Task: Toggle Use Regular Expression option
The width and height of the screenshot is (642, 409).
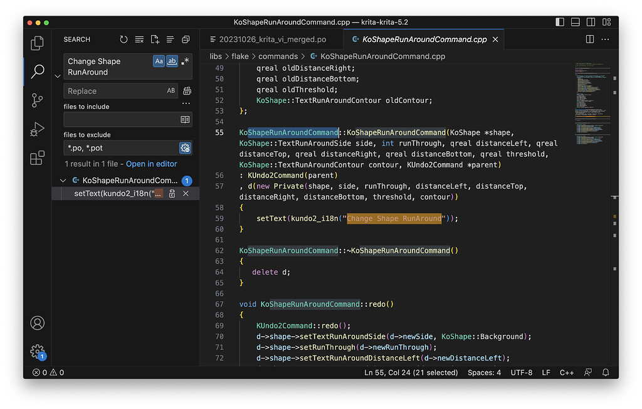Action: coord(185,61)
